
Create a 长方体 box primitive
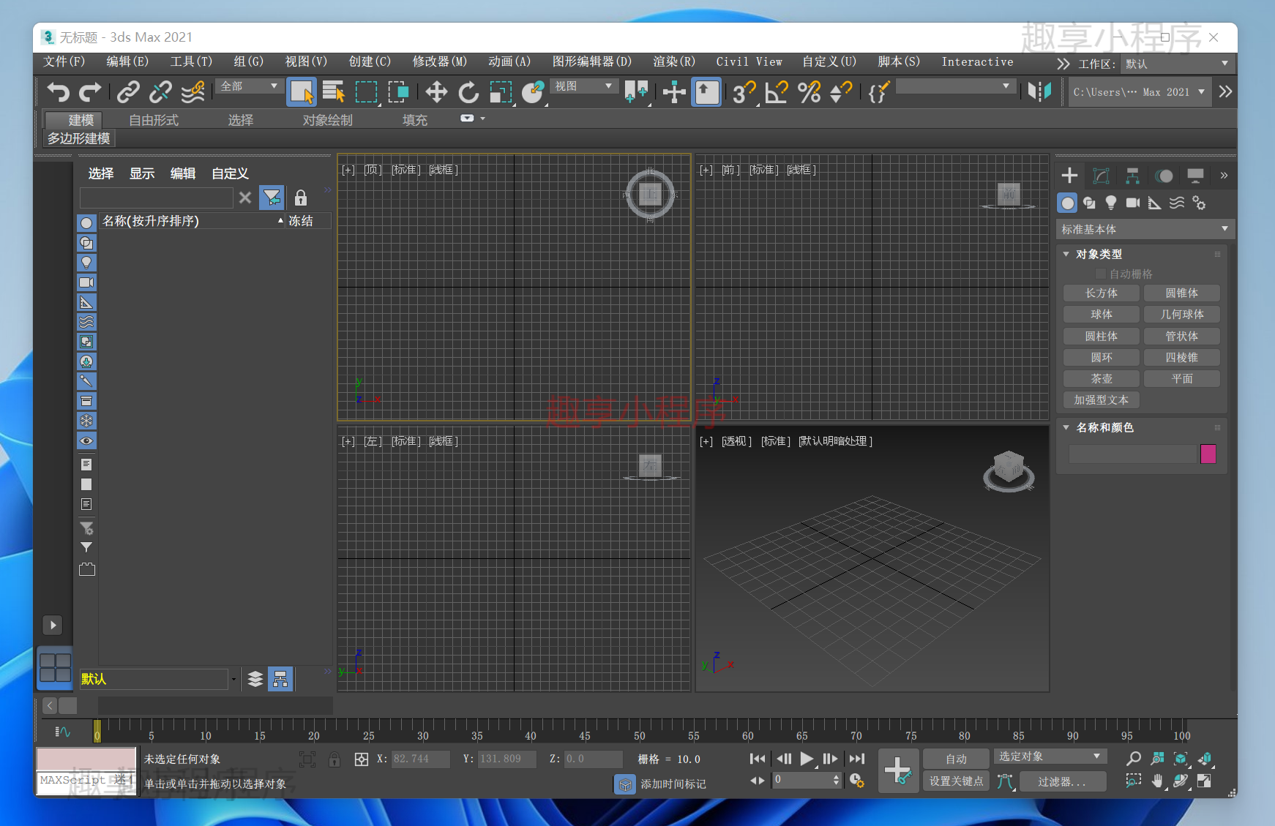pos(1101,293)
